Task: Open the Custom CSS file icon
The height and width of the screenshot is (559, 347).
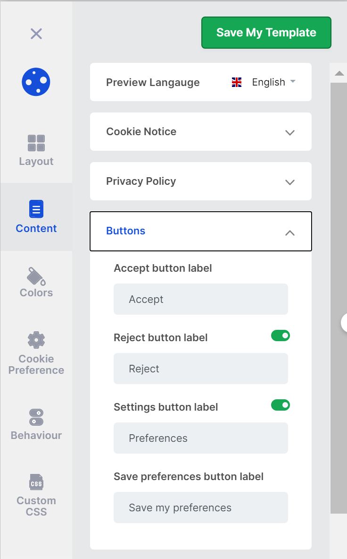Action: coord(36,483)
